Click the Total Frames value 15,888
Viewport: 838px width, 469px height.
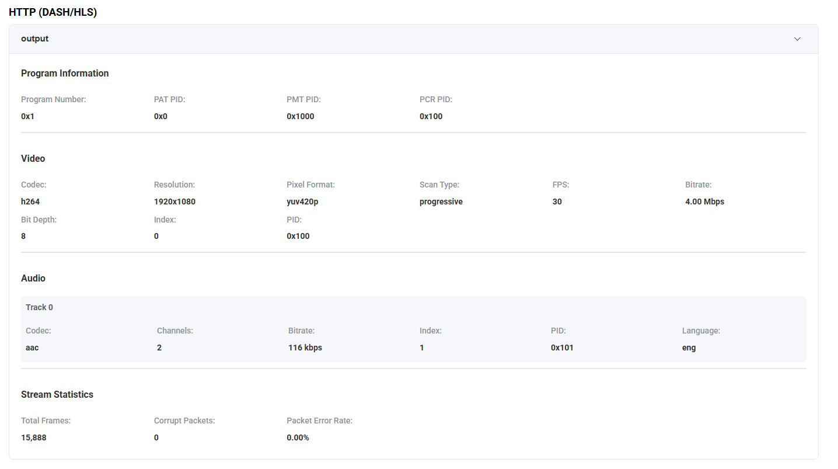[33, 437]
